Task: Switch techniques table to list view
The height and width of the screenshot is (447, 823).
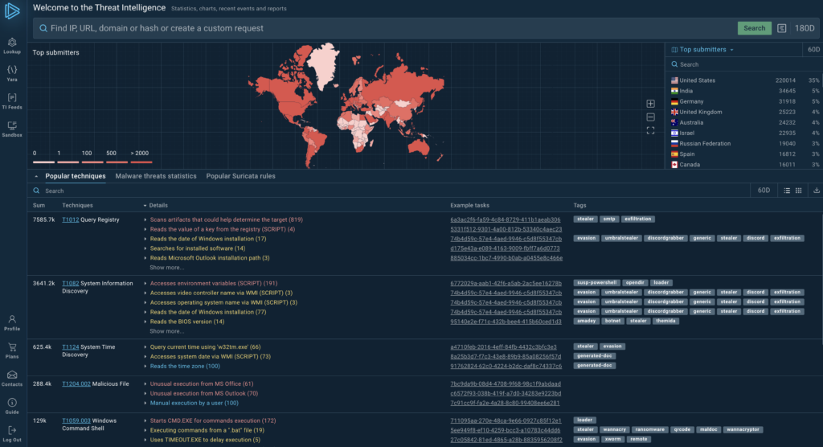Action: (788, 191)
